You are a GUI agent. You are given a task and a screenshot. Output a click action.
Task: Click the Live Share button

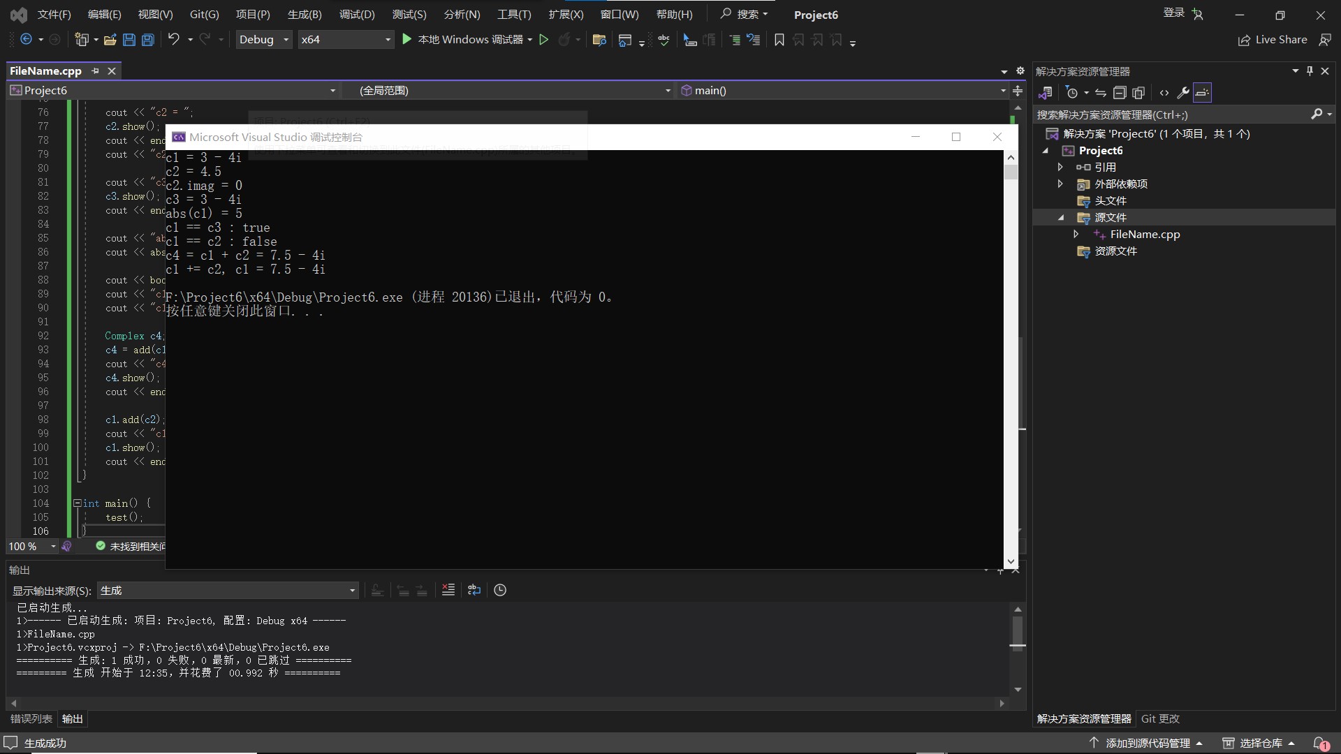pos(1273,40)
